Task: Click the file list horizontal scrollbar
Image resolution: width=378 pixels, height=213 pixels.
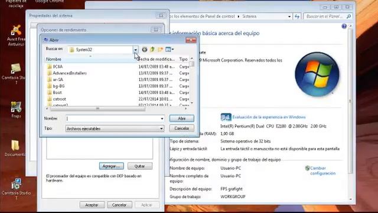Action: pos(97,109)
